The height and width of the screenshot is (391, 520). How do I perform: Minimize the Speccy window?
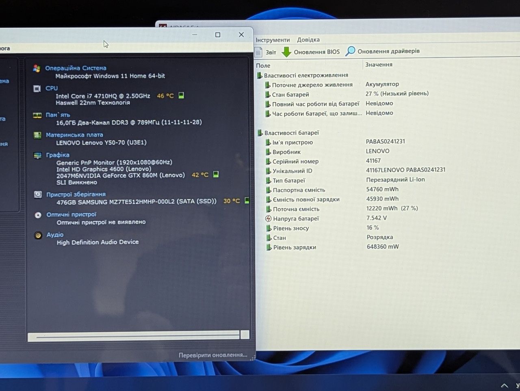(195, 35)
